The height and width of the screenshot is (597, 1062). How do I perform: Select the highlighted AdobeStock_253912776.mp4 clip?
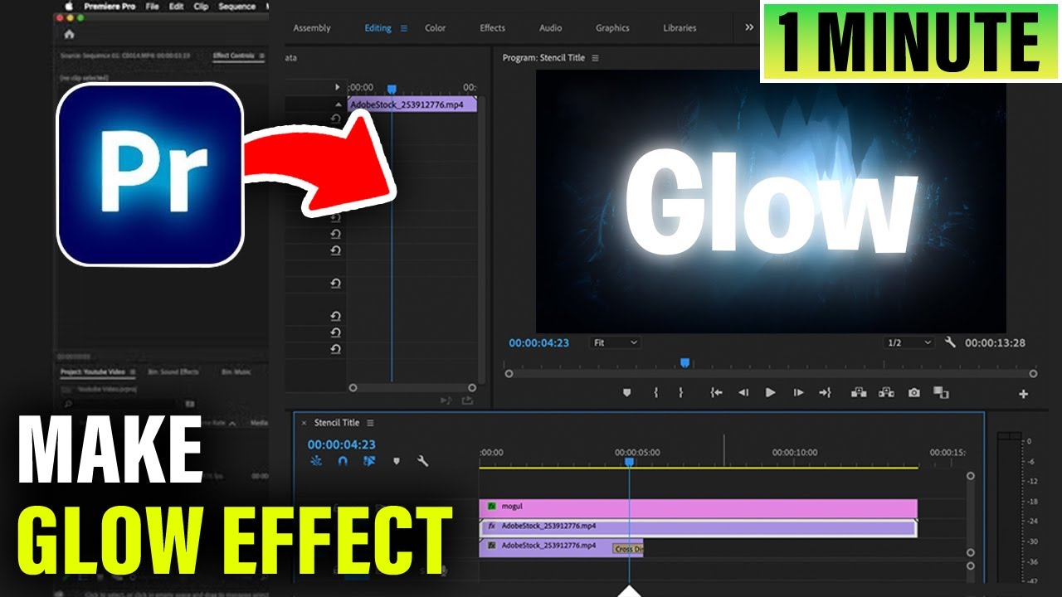tap(699, 527)
